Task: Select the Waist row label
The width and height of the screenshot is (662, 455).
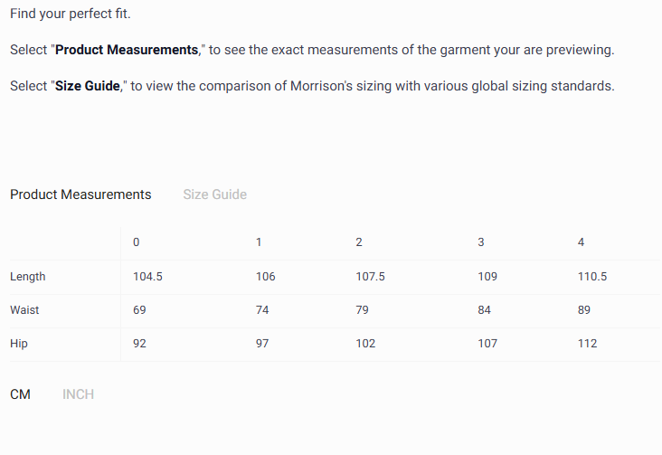Action: (x=24, y=310)
